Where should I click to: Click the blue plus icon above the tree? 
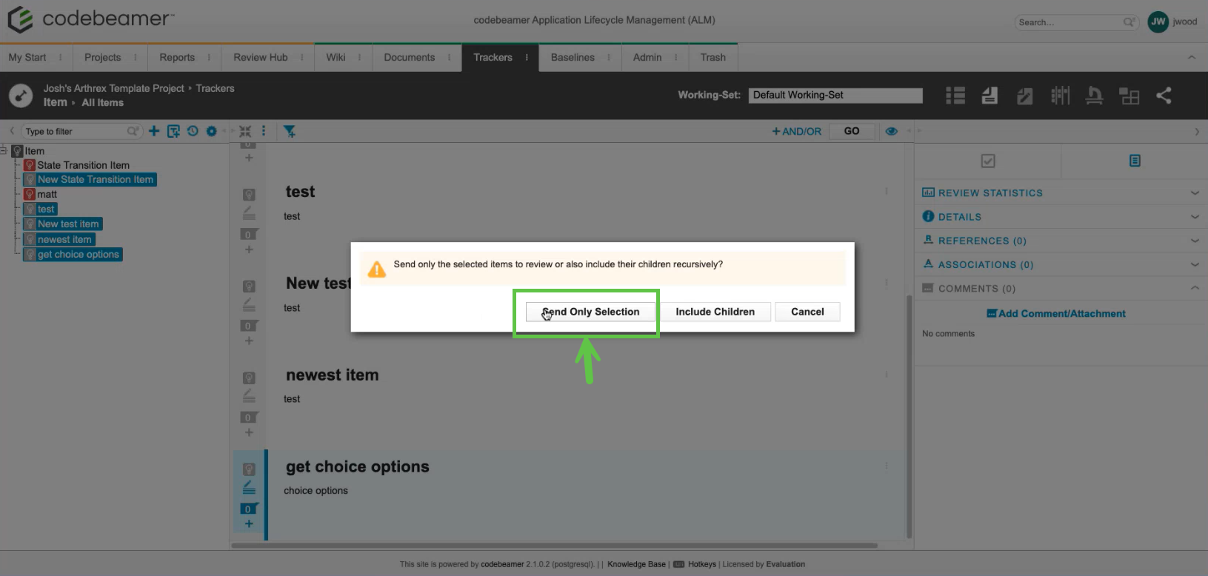point(154,131)
